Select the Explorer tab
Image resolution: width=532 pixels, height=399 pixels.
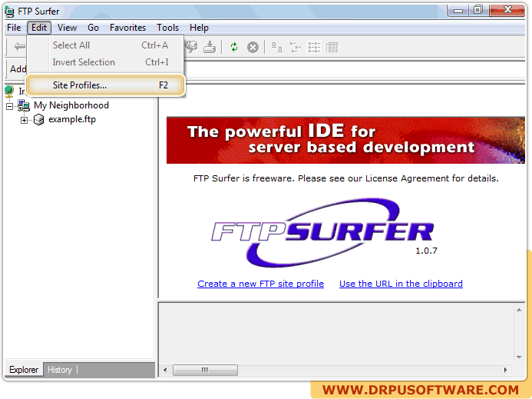[x=24, y=370]
